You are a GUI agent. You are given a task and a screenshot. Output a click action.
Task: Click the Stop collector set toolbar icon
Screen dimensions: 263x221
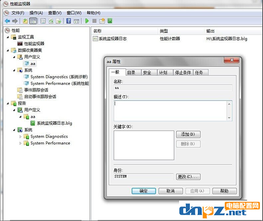tap(94, 21)
